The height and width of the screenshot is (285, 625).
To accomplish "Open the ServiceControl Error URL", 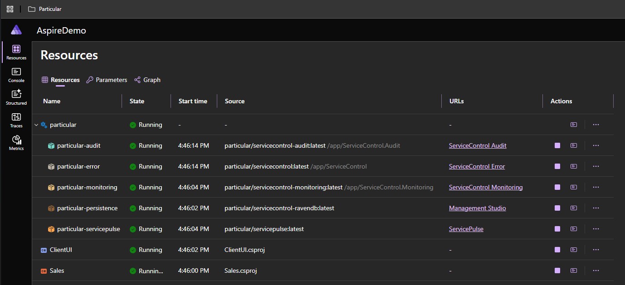I will [x=477, y=166].
